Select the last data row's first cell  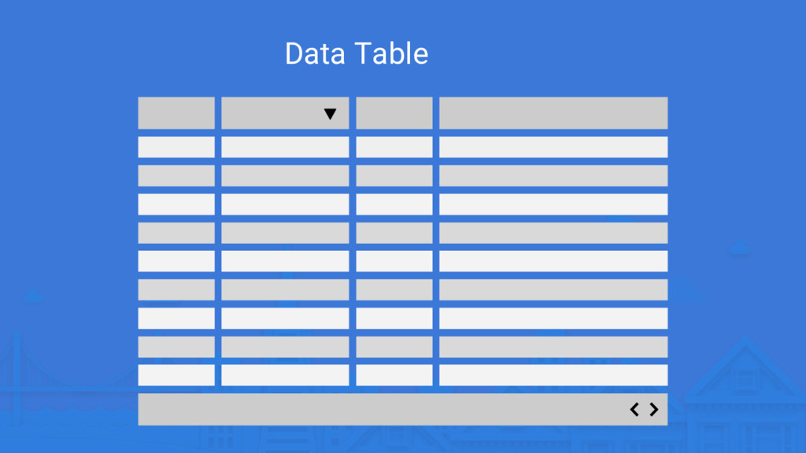pos(176,375)
